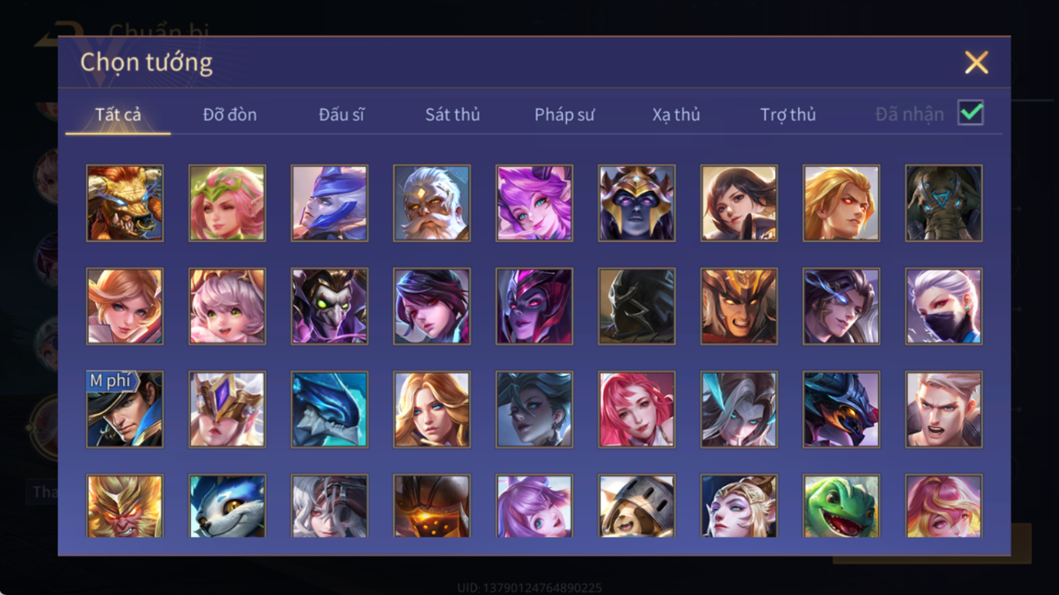
Task: Switch to the "Trợ thủ" tab
Action: [x=787, y=115]
